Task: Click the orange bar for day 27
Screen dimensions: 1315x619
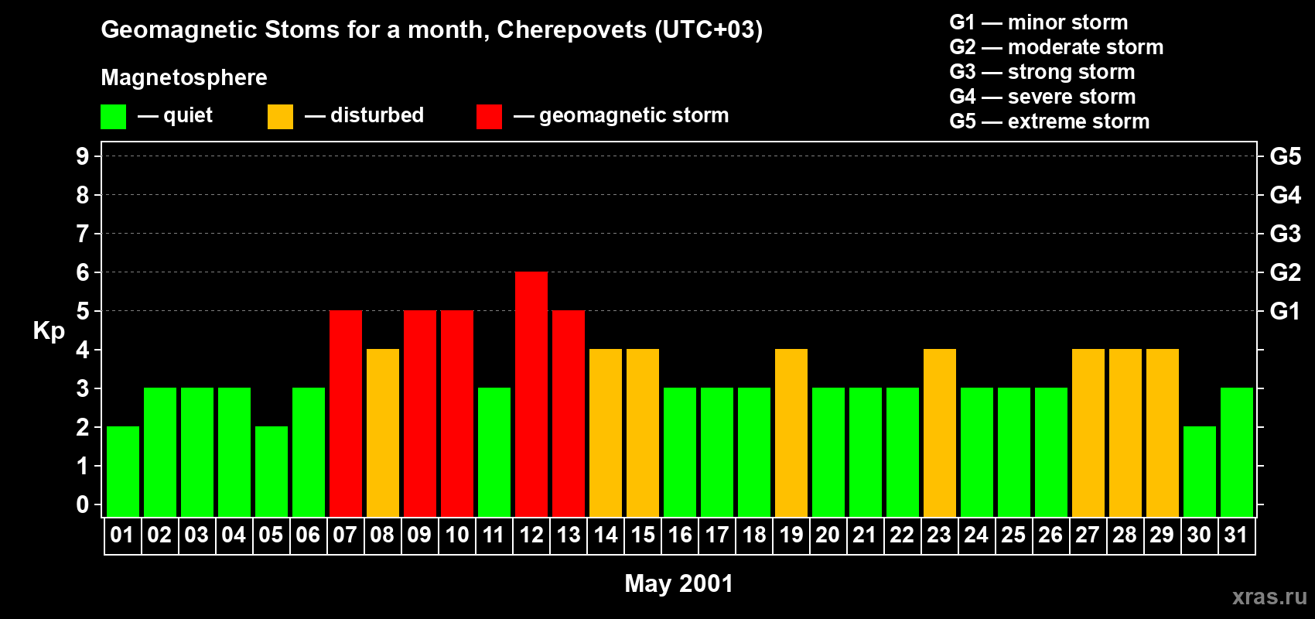Action: pyautogui.click(x=1088, y=433)
